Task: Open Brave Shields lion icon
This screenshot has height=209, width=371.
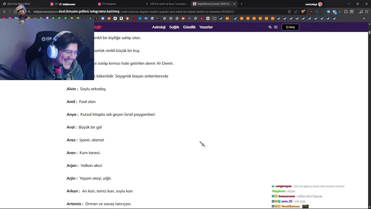Action: click(303, 12)
